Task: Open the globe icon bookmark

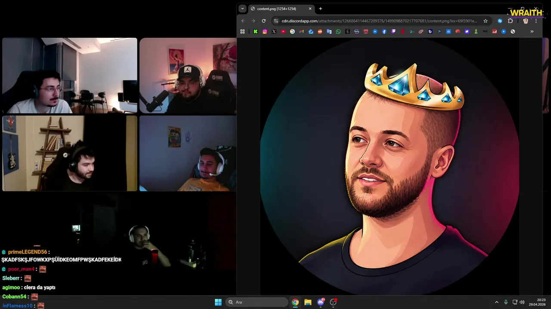Action: tap(513, 31)
